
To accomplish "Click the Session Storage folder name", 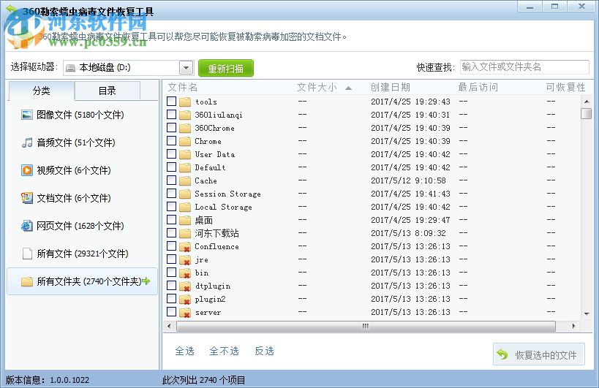I will [227, 194].
